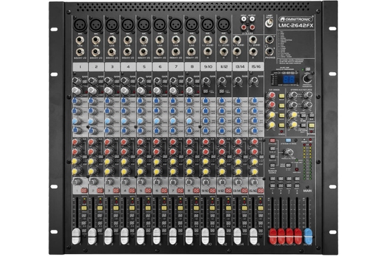Toggle channel 3 subgroup 1-2 routing button

[116, 216]
